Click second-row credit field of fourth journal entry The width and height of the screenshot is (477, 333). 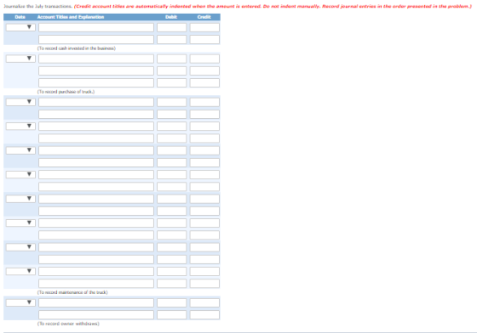click(x=204, y=138)
